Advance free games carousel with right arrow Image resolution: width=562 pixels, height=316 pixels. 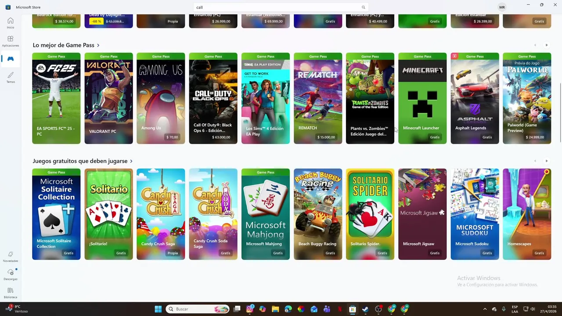[546, 161]
